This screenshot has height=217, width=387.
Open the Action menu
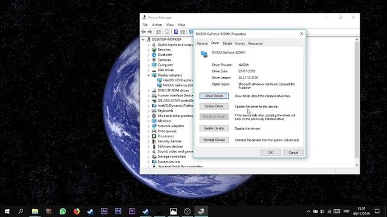coord(157,25)
